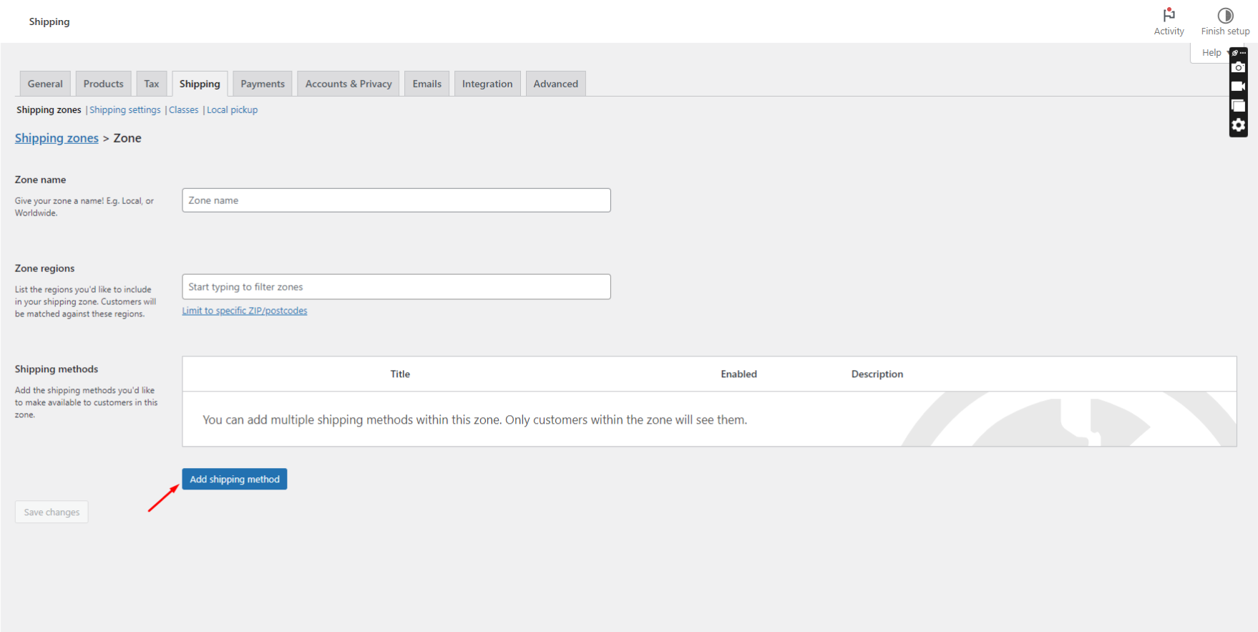This screenshot has width=1258, height=632.
Task: Select the Emails tab
Action: coord(426,84)
